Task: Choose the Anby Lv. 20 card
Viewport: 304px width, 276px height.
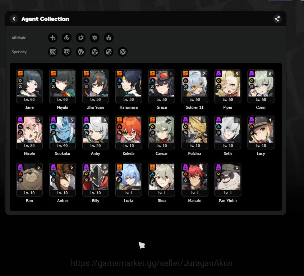Action: (x=95, y=133)
